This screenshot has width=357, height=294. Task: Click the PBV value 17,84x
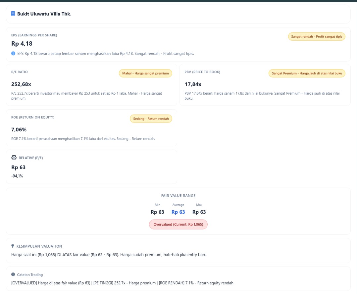point(193,84)
